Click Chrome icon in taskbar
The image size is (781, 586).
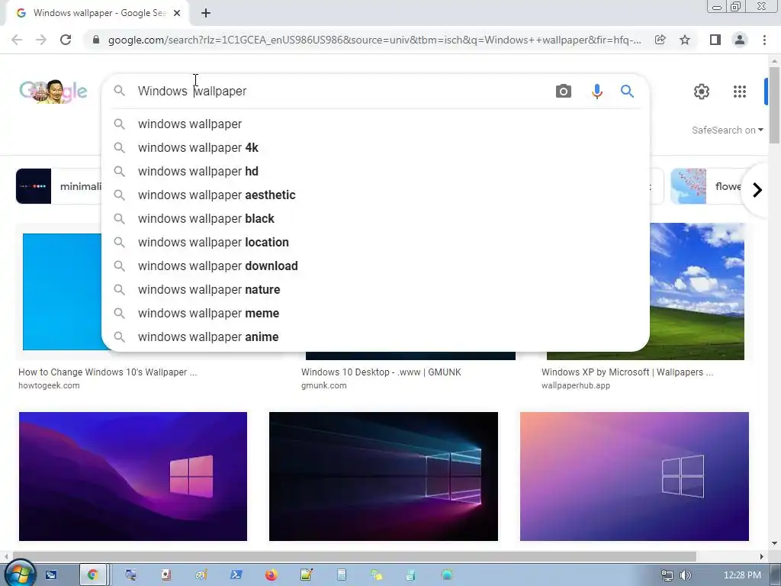(x=92, y=575)
